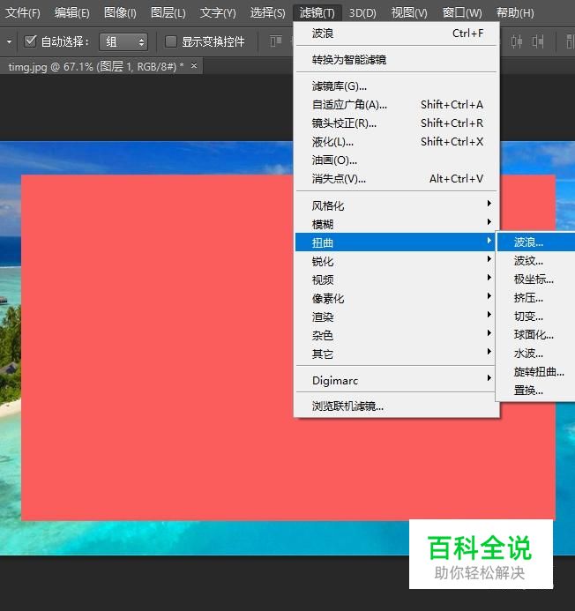
Task: Expand the 其它 submenu
Action: pos(397,354)
